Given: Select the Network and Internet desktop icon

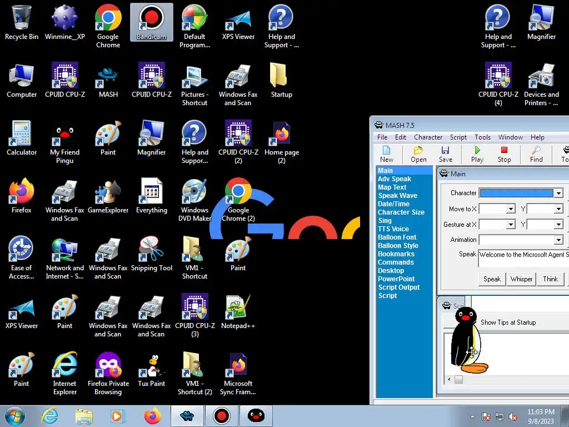Looking at the screenshot, I should point(64,258).
